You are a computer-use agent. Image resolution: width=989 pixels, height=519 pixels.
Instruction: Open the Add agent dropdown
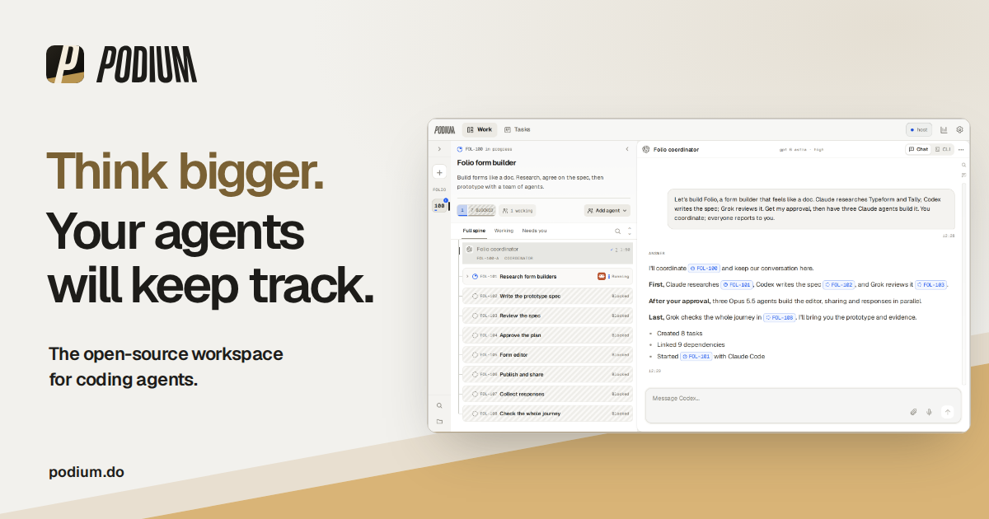(607, 211)
